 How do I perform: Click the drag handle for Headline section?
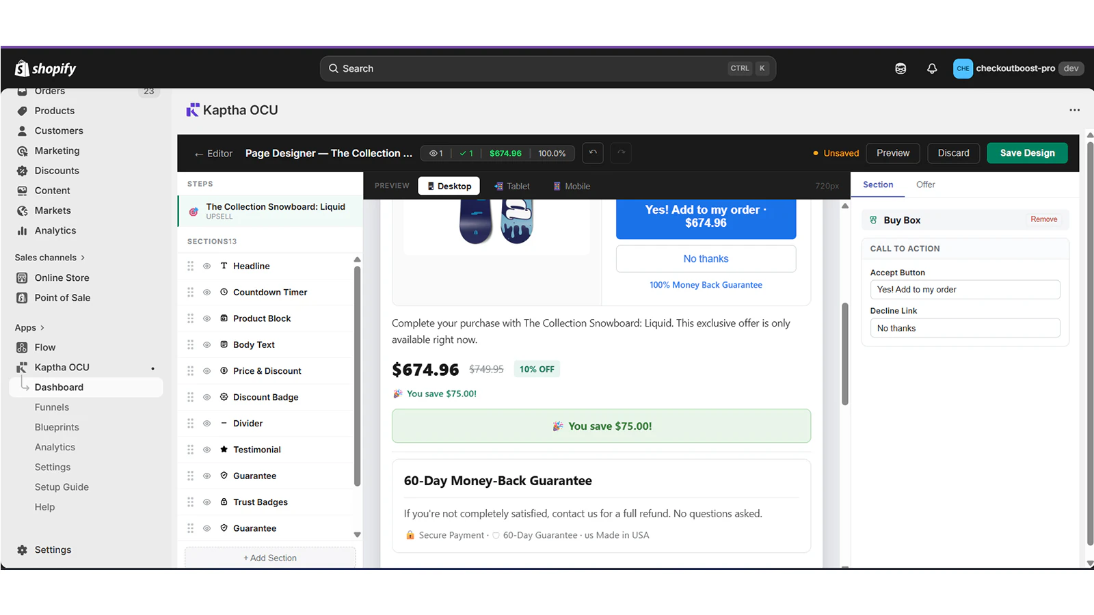coord(191,266)
